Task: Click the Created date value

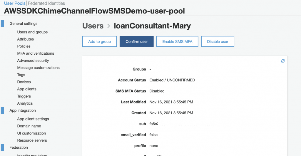Action: pyautogui.click(x=171, y=113)
